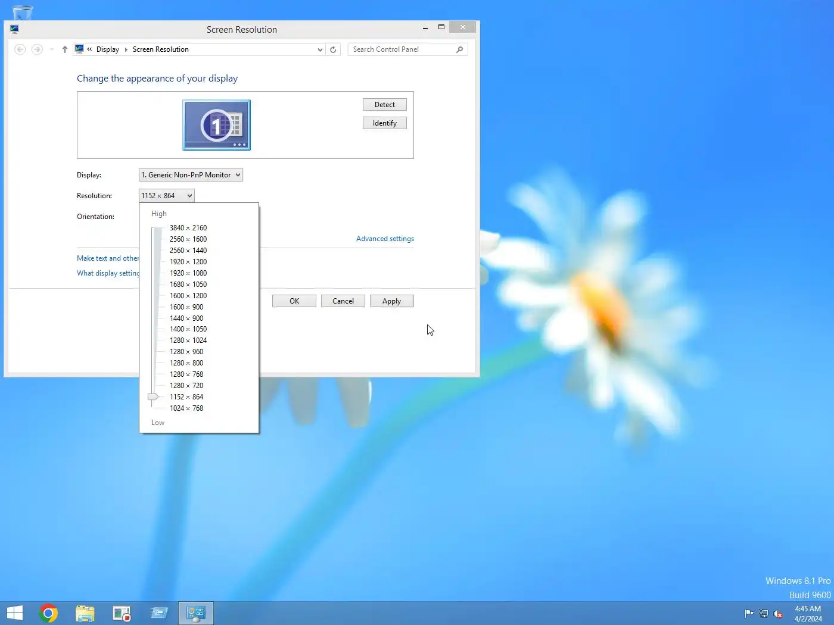Choose 1280 × 960 resolution
Viewport: 834px width, 625px height.
[x=186, y=352]
